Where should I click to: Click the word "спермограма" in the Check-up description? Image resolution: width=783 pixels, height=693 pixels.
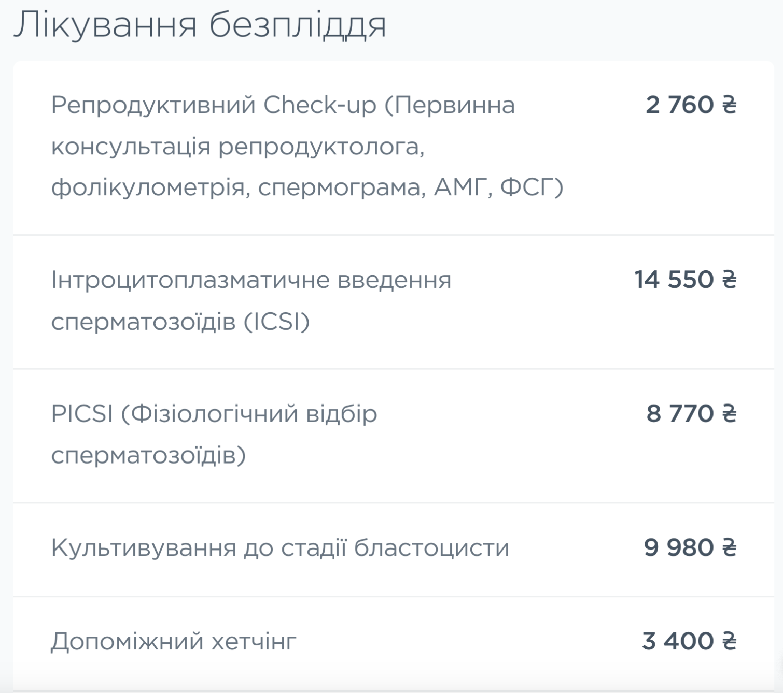click(342, 187)
